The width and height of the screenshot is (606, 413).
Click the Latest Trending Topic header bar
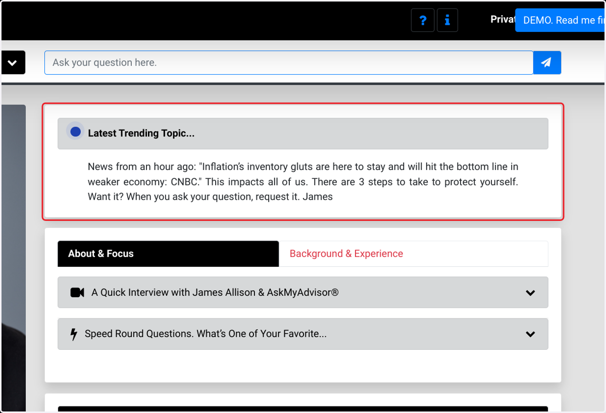pos(303,133)
